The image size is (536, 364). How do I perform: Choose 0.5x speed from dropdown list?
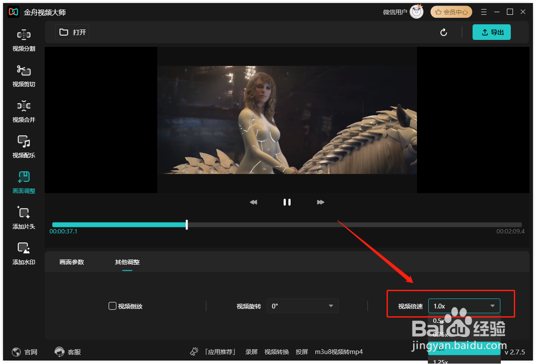click(x=464, y=321)
